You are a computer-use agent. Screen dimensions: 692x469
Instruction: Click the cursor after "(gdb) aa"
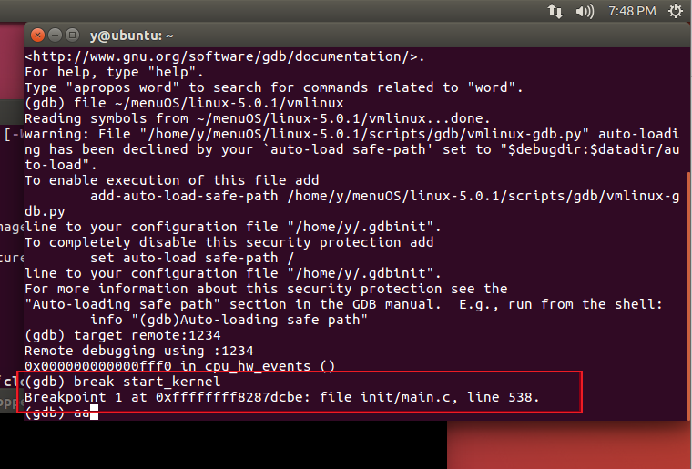[93, 413]
